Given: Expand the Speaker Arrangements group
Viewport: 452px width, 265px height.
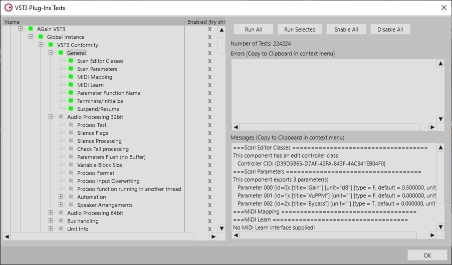Looking at the screenshot, I should click(x=61, y=204).
